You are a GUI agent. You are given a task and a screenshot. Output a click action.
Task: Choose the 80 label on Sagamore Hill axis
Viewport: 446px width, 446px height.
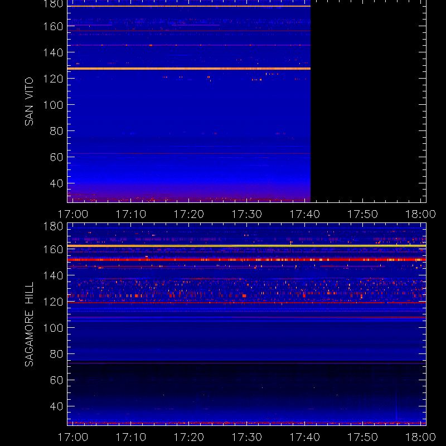point(57,354)
